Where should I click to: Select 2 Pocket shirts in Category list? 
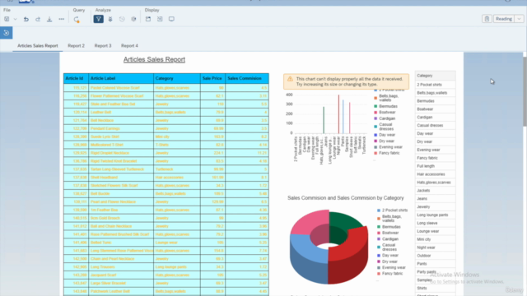click(x=436, y=85)
